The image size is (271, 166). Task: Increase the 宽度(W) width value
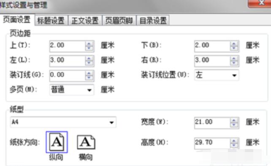pos(234,120)
